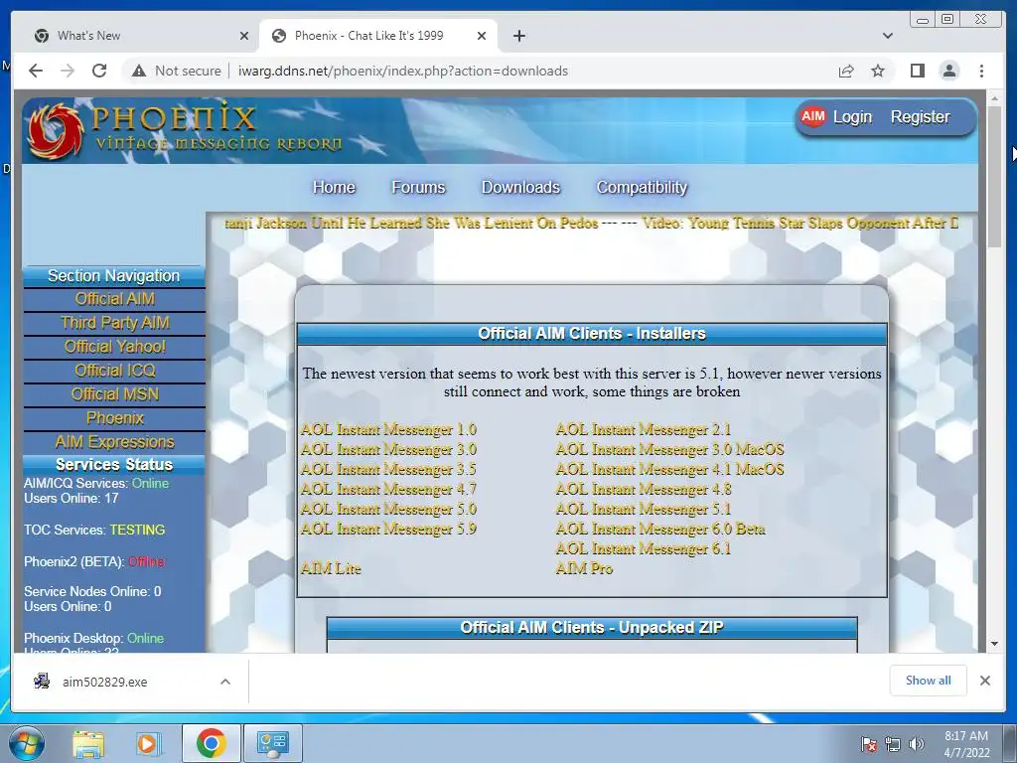Open Windows Media Player from taskbar
Viewport: 1017px width, 763px height.
pos(148,743)
